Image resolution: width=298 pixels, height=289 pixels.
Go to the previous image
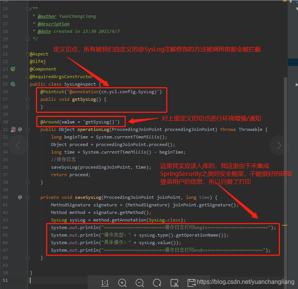click(x=18, y=146)
